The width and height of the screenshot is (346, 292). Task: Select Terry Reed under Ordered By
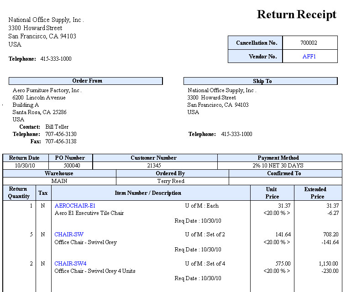coord(171,181)
